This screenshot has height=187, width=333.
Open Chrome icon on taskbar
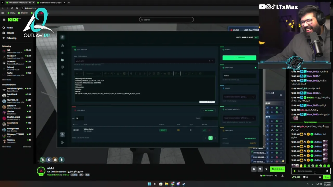point(172,184)
